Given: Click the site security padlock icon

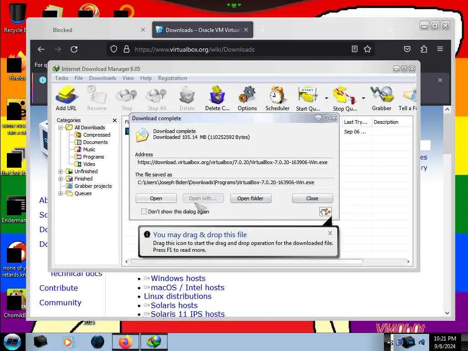Looking at the screenshot, I should coord(127,49).
